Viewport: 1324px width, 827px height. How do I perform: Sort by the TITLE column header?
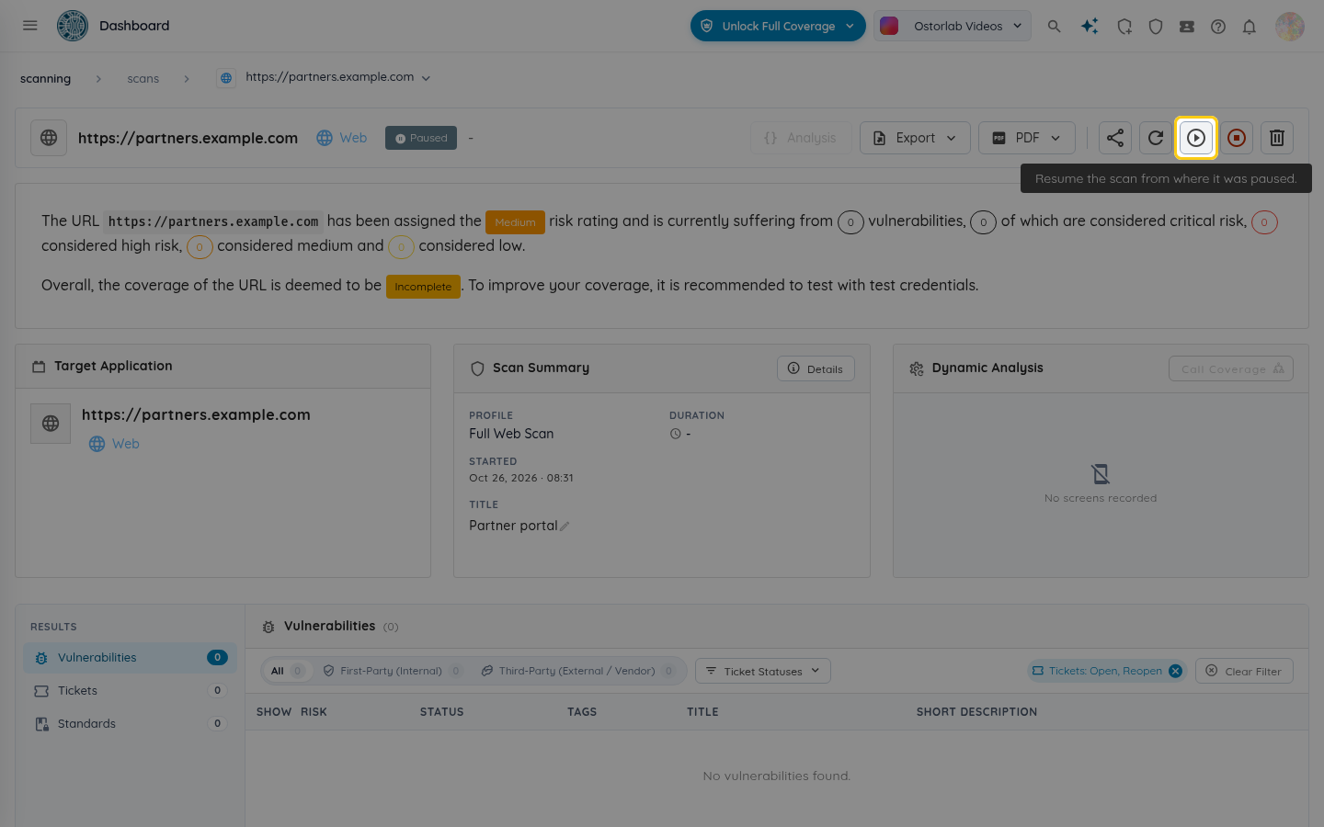(702, 712)
